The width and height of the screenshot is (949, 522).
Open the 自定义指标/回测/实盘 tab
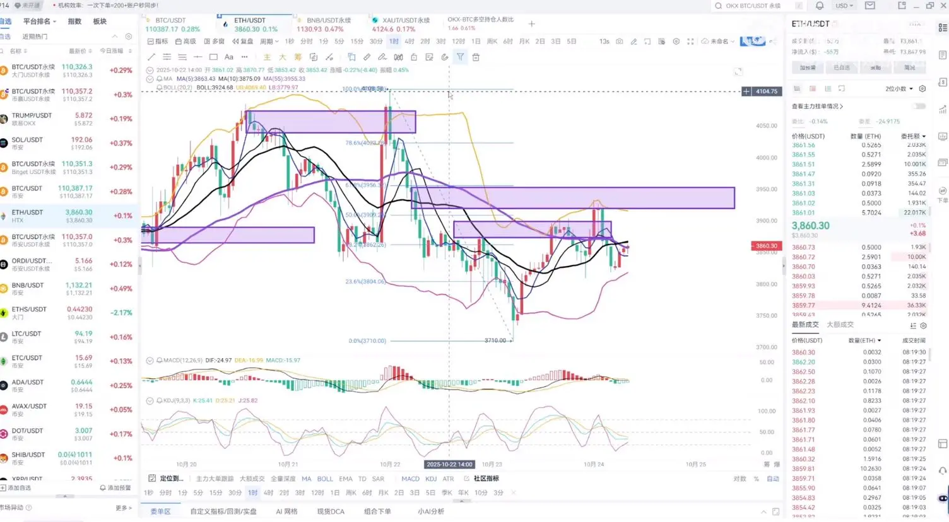(223, 511)
